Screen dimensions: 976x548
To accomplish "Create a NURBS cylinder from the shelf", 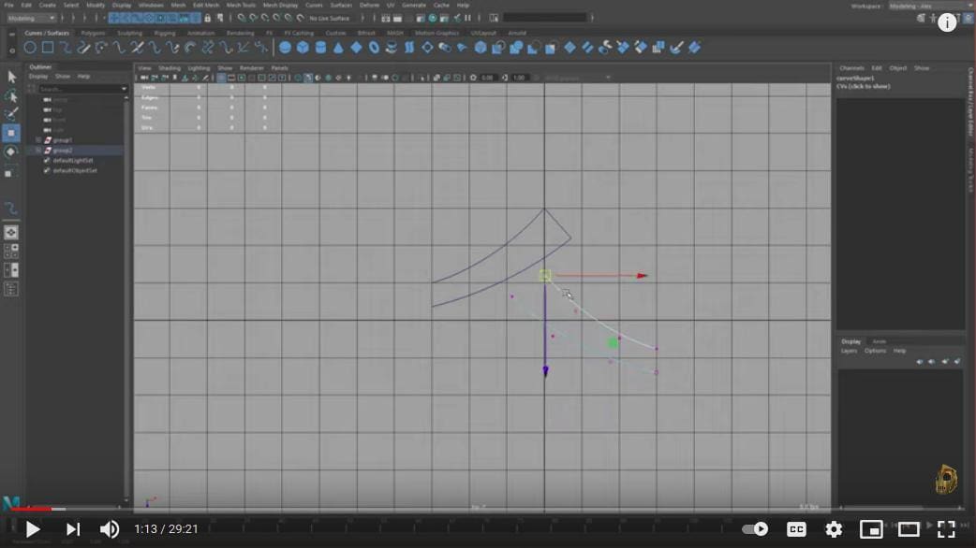I will pyautogui.click(x=320, y=48).
